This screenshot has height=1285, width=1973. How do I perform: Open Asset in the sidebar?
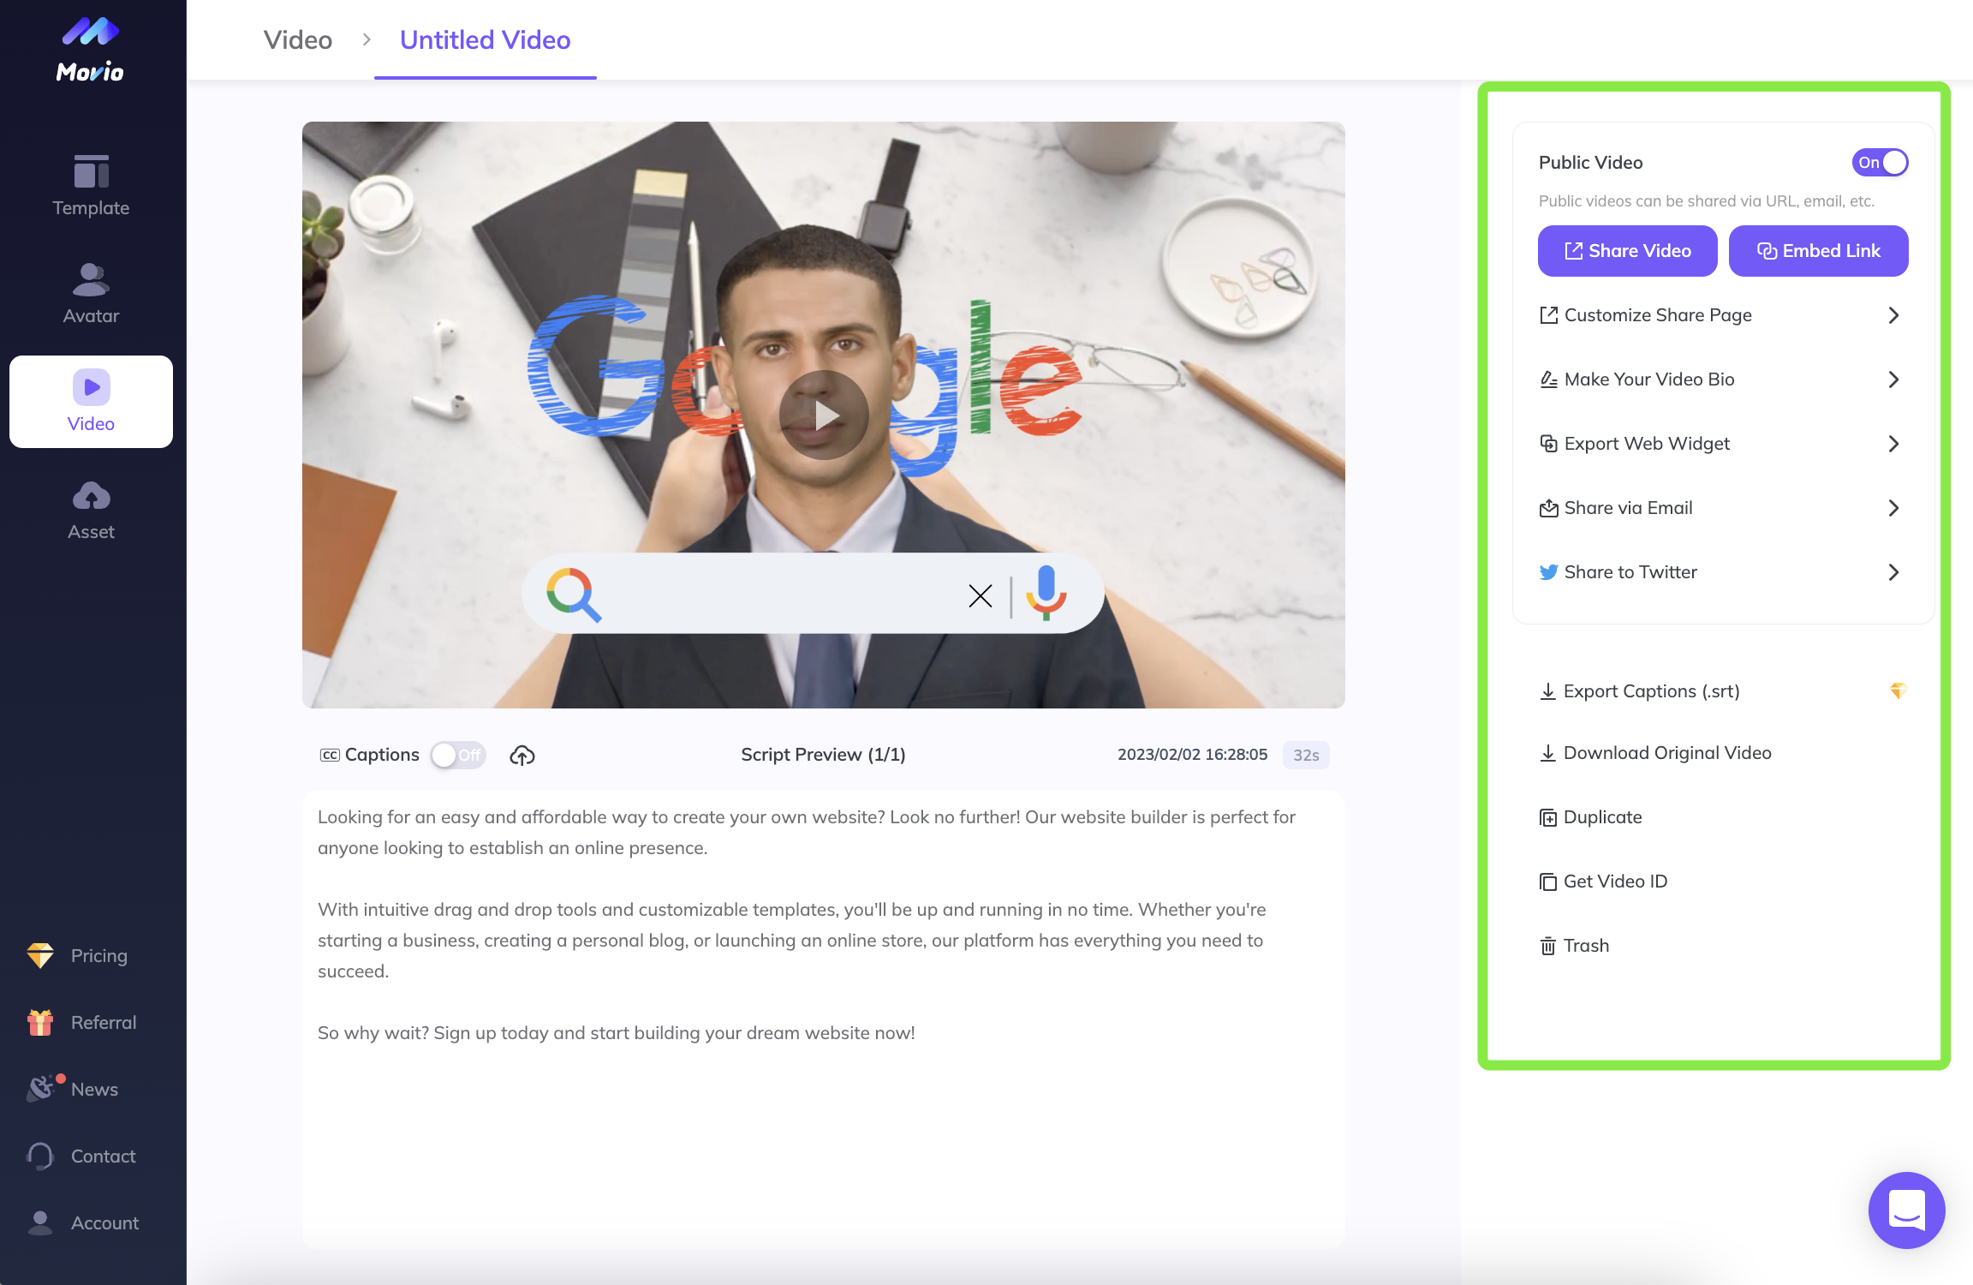(x=91, y=509)
